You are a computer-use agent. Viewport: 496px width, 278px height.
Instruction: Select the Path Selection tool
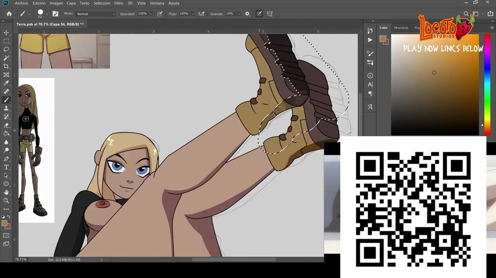(x=6, y=176)
